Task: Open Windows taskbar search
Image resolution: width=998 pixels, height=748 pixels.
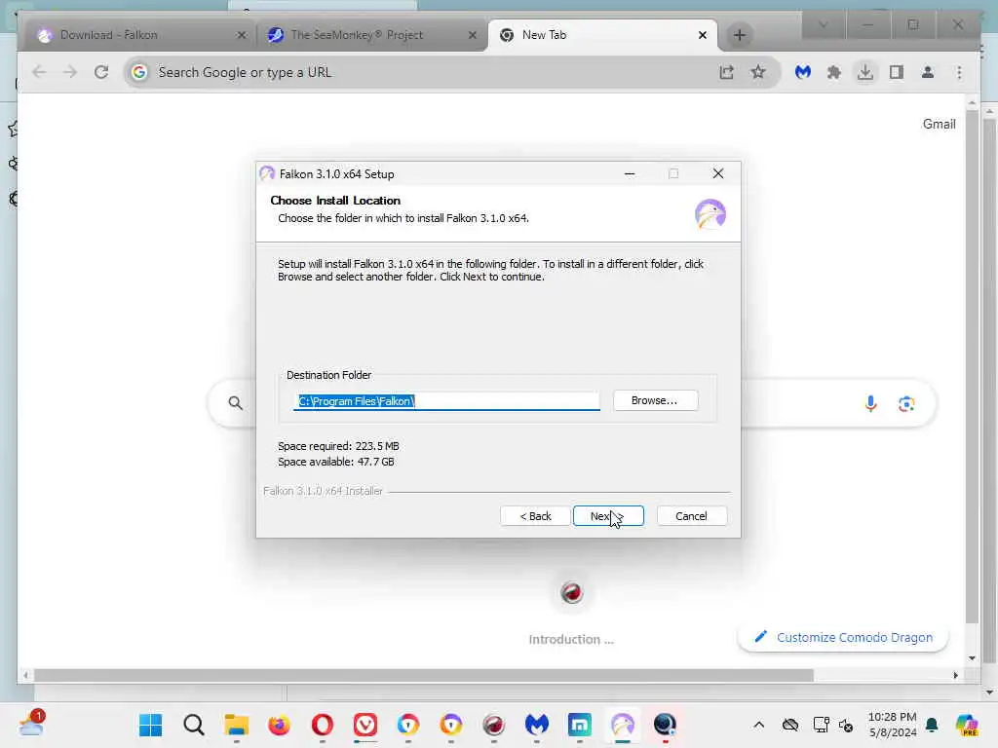Action: point(194,725)
